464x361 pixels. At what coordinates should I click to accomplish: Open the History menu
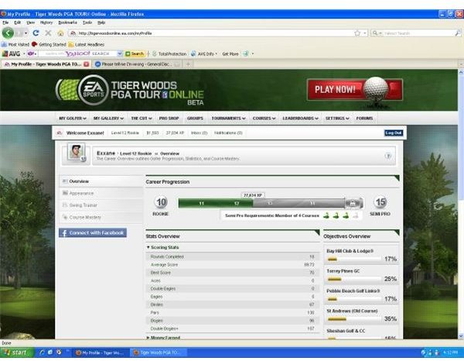[46, 22]
